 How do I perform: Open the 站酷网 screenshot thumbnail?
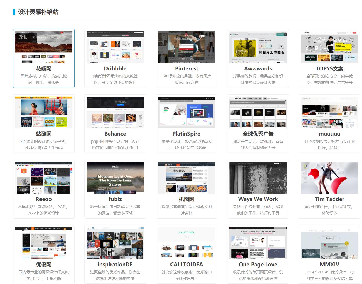(x=44, y=113)
